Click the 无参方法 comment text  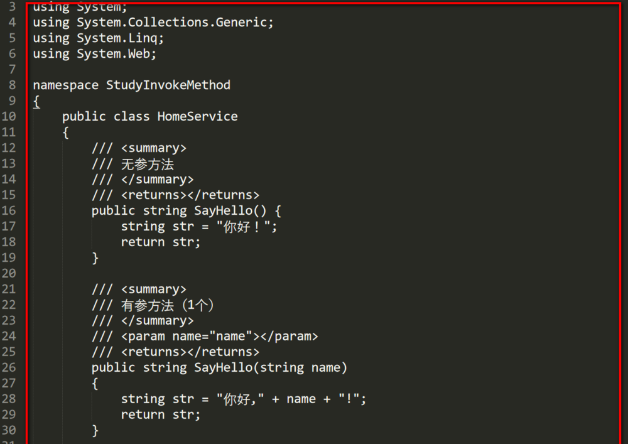pos(148,165)
